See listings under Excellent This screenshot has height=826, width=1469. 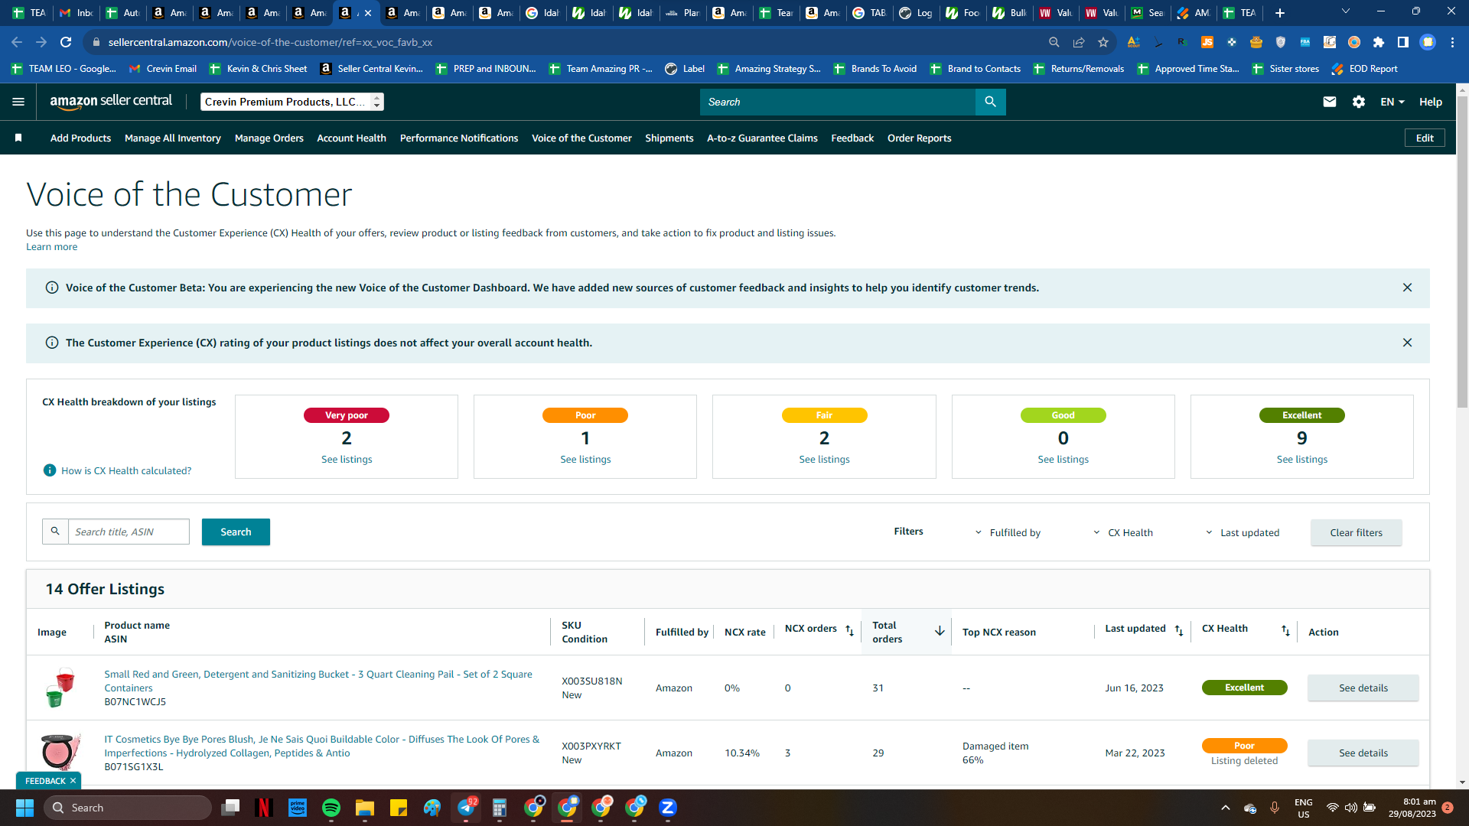tap(1302, 459)
